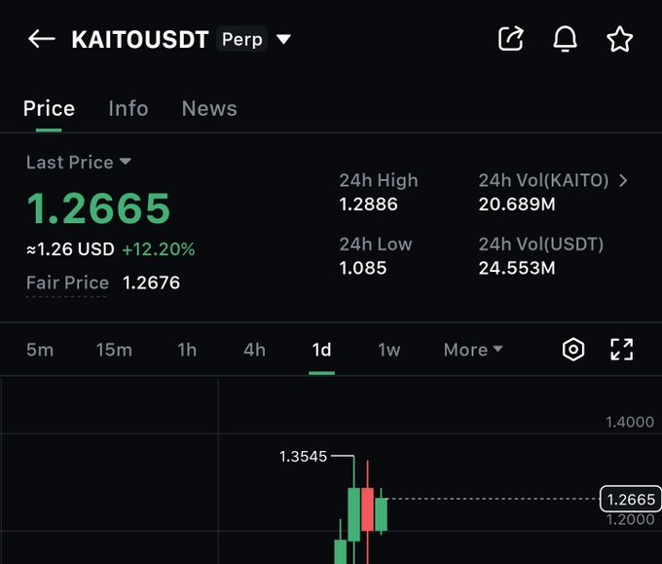Image resolution: width=662 pixels, height=564 pixels.
Task: Expand chart to fullscreen
Action: pyautogui.click(x=621, y=350)
